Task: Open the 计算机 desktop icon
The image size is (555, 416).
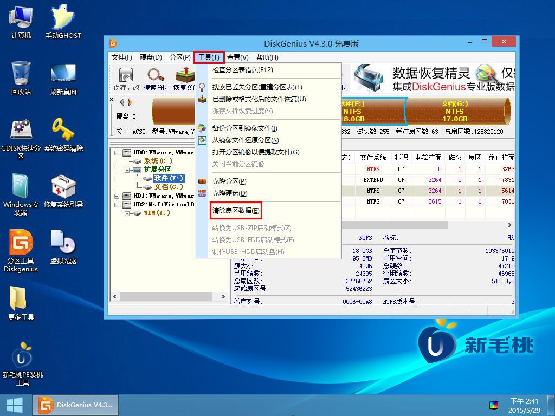Action: point(21,22)
